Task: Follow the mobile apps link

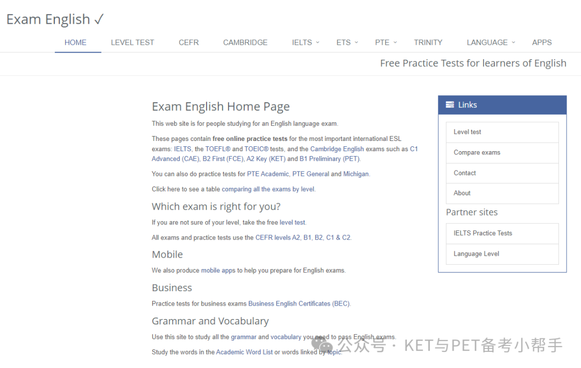Action: 218,271
